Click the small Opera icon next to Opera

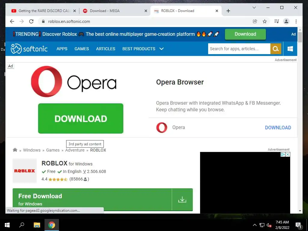[x=162, y=128]
